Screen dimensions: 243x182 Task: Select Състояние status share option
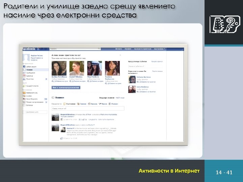coord(70,104)
